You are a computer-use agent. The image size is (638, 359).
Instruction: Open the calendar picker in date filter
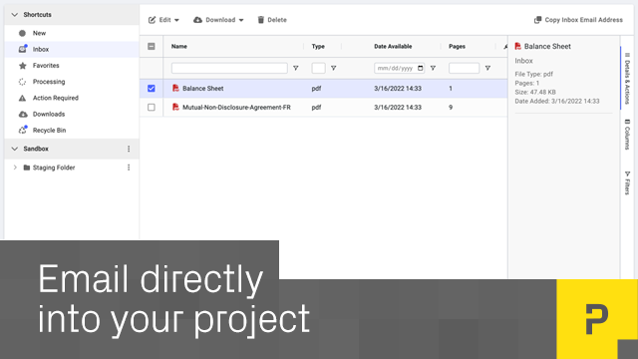pos(421,68)
